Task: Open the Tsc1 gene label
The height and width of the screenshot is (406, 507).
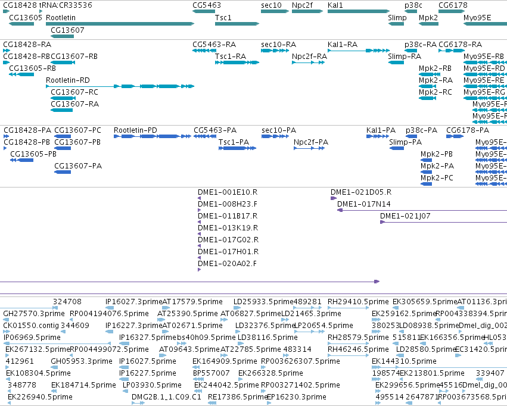Action: click(x=223, y=18)
